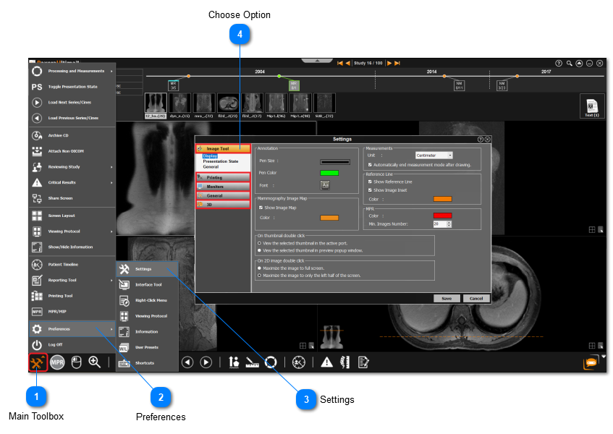Image resolution: width=613 pixels, height=434 pixels.
Task: Toggle Show Reference Line checkbox
Action: (x=371, y=182)
